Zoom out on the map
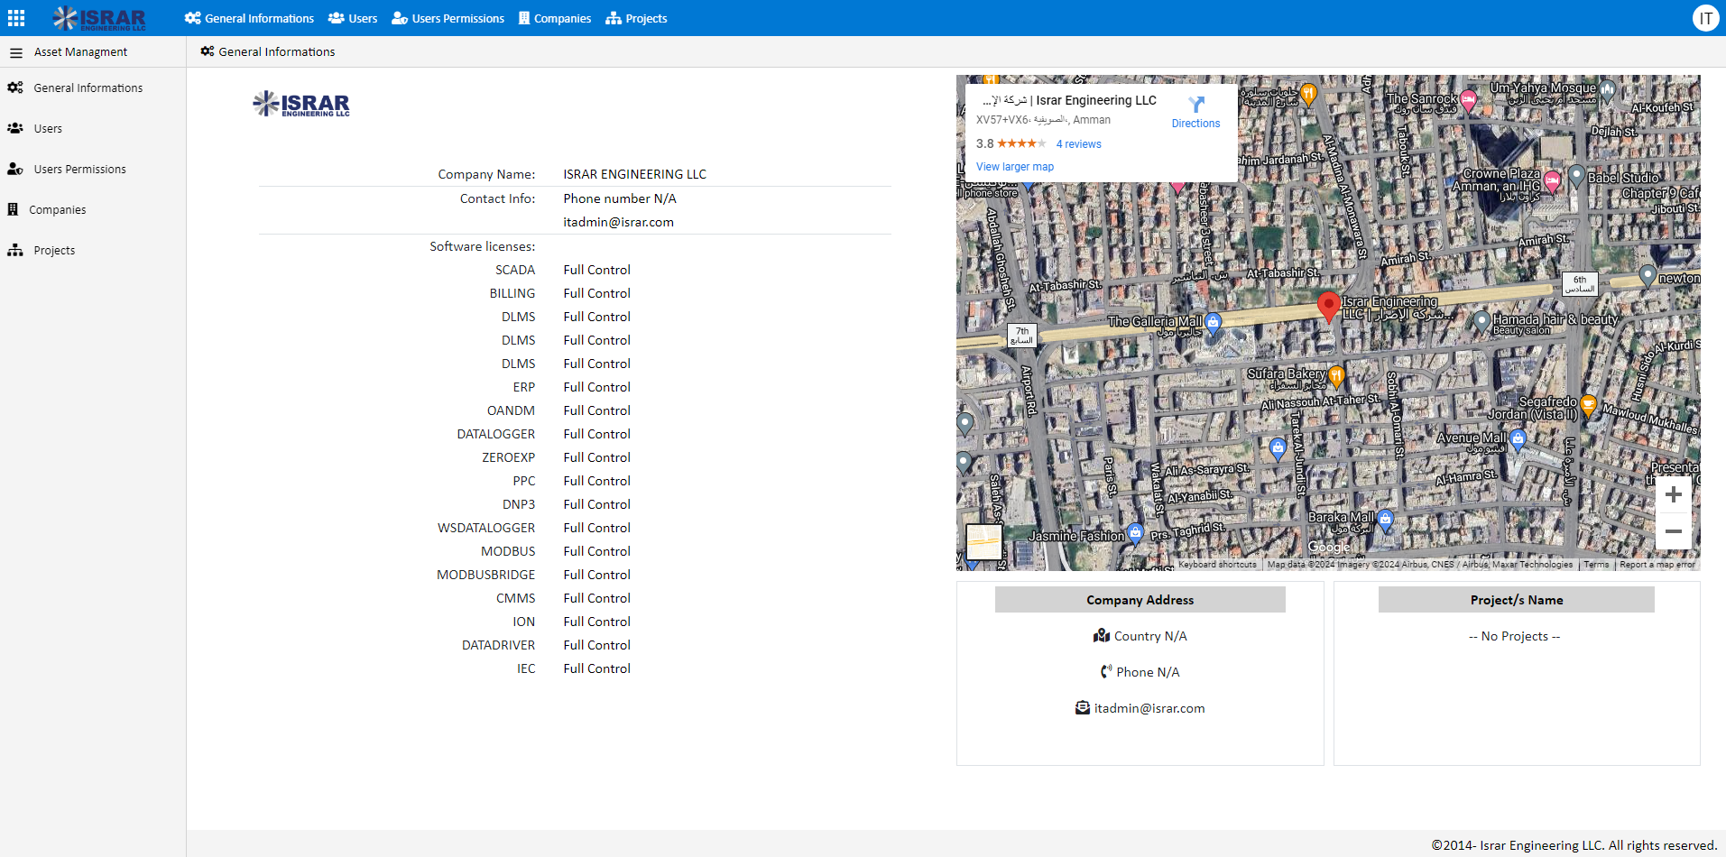Screen dimensions: 1726x857 point(1673,531)
